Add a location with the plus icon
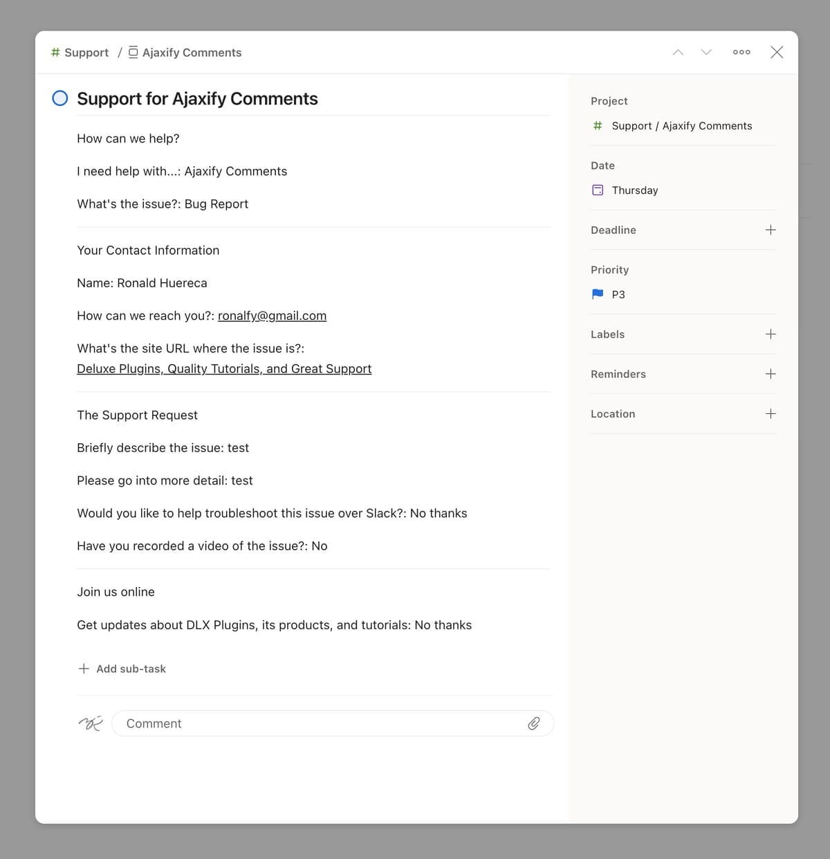This screenshot has height=859, width=830. pyautogui.click(x=771, y=414)
